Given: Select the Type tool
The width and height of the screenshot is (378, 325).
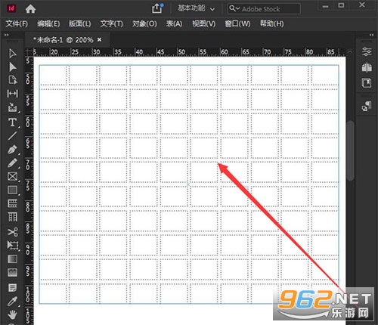Looking at the screenshot, I should [12, 122].
